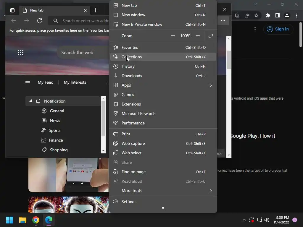Viewport: 303px width, 227px height.
Task: Enter full screen via zoom expand icon
Action: coord(211,36)
